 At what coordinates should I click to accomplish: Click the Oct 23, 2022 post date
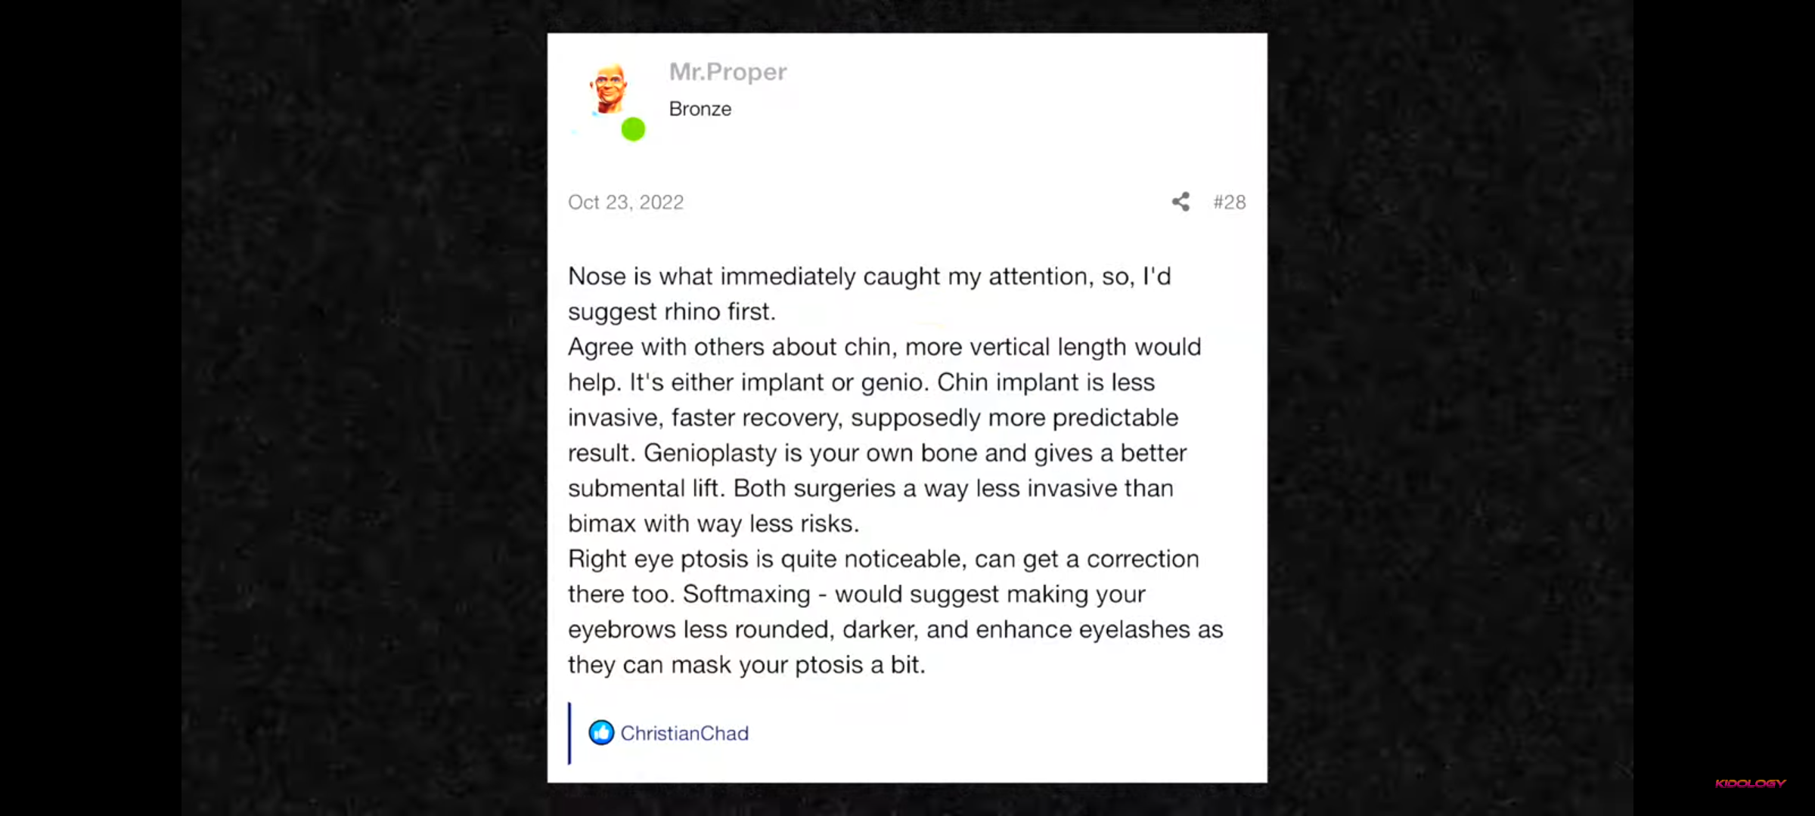coord(625,202)
